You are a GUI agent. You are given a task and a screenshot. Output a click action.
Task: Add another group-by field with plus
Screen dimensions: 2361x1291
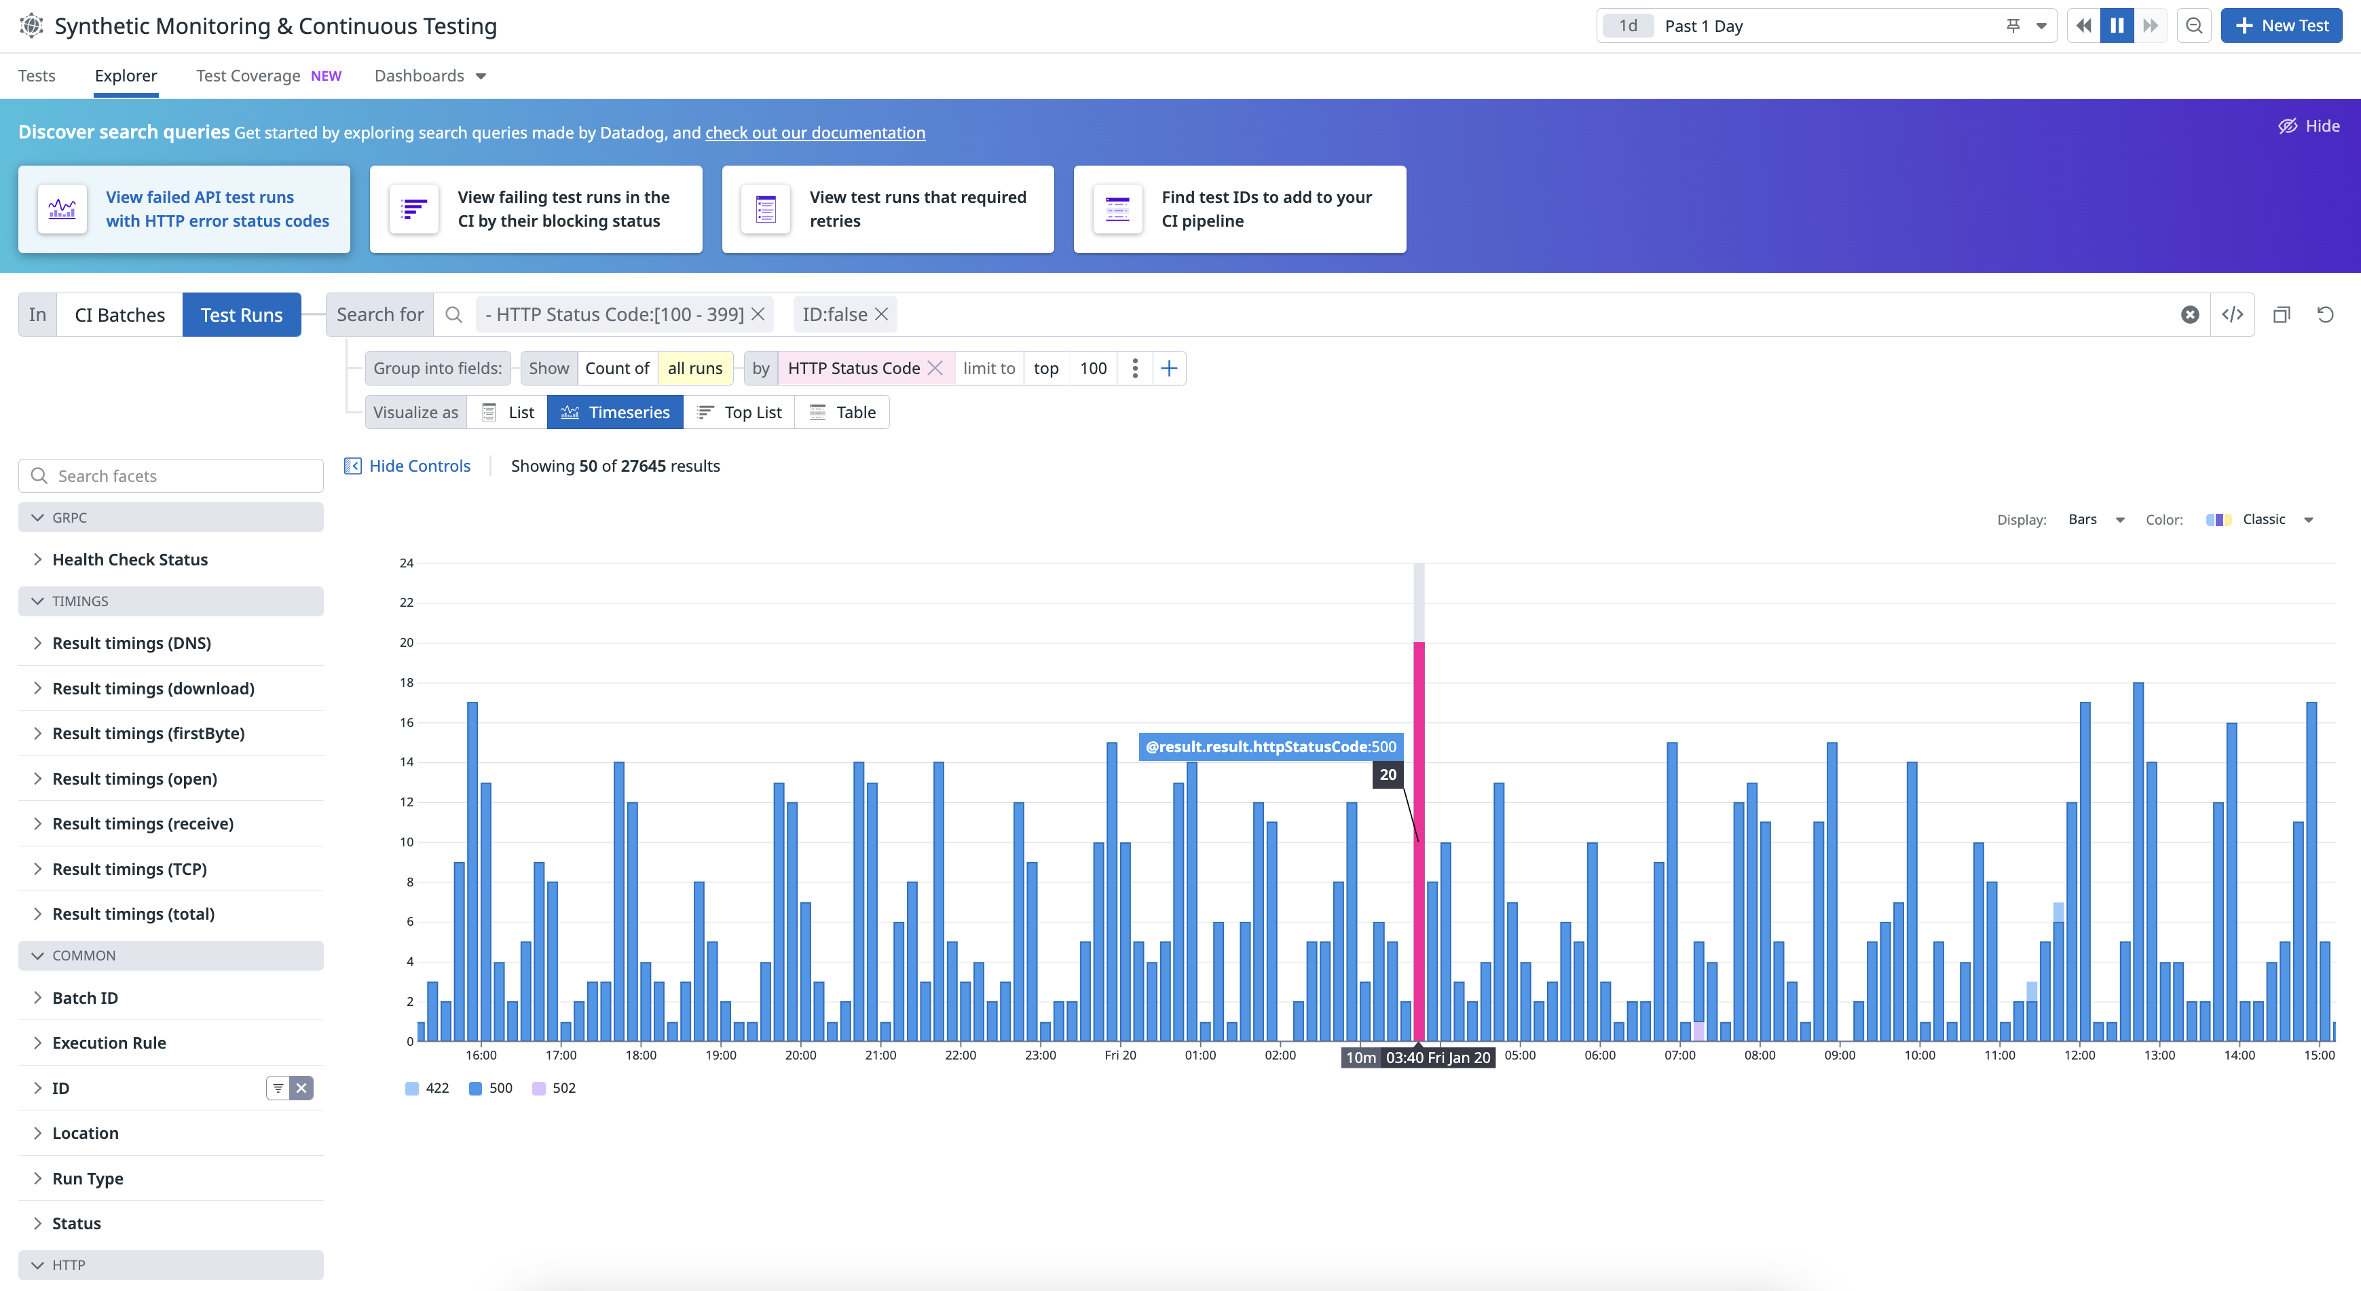(1168, 369)
